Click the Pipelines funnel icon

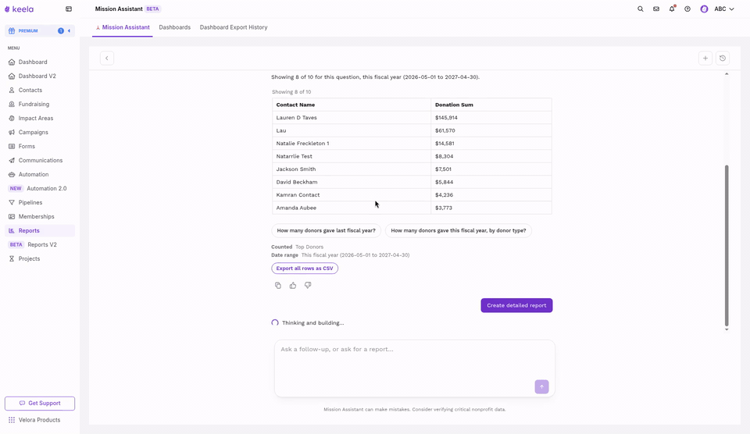pyautogui.click(x=12, y=203)
